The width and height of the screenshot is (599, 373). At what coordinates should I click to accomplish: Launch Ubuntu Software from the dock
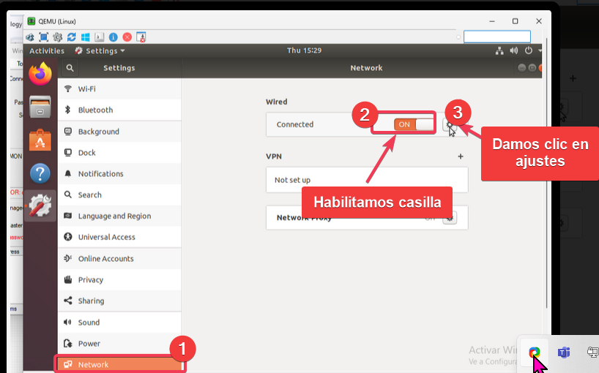tap(40, 140)
